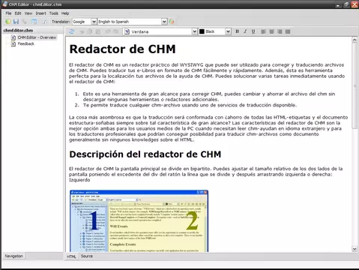Screen dimensions: 359x270
Task: Select CHM Editor - Overview tree item
Action: click(x=37, y=37)
